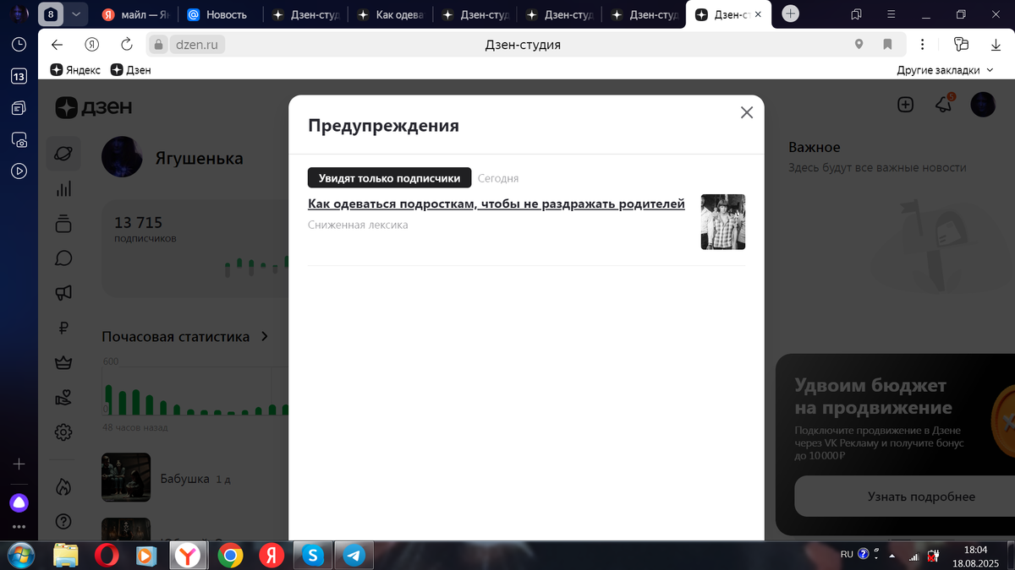
Task: Click site lock icon in address bar
Action: 157,45
